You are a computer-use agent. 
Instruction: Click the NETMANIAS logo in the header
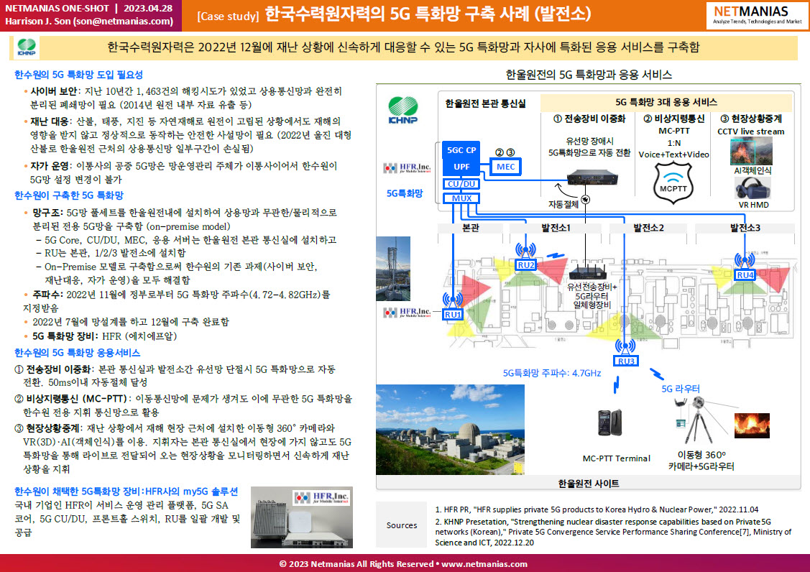pyautogui.click(x=757, y=15)
